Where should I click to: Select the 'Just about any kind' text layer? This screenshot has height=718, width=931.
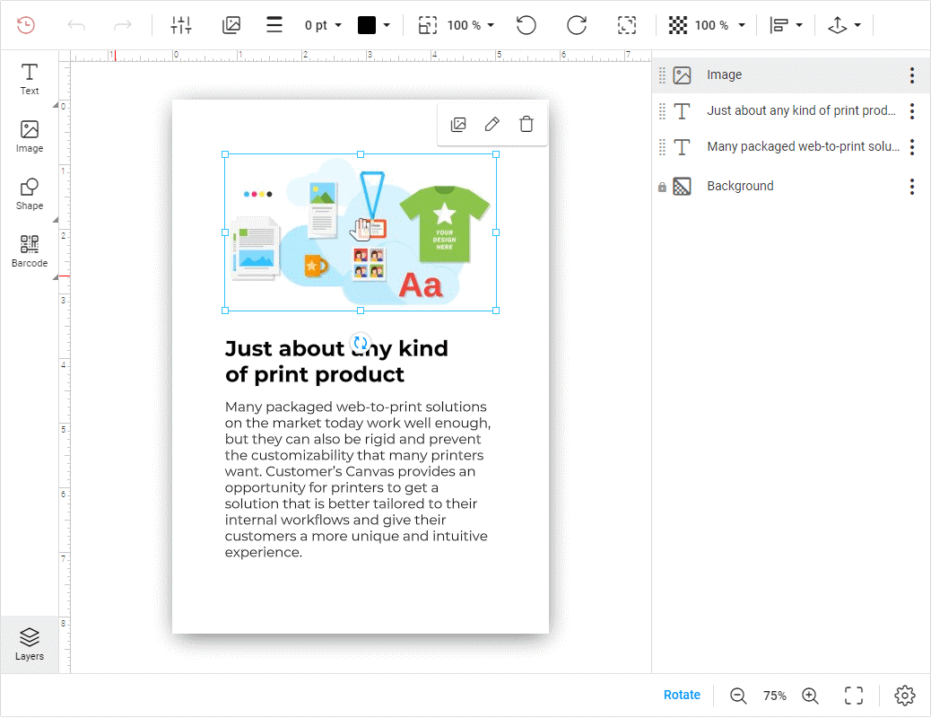[x=791, y=111]
